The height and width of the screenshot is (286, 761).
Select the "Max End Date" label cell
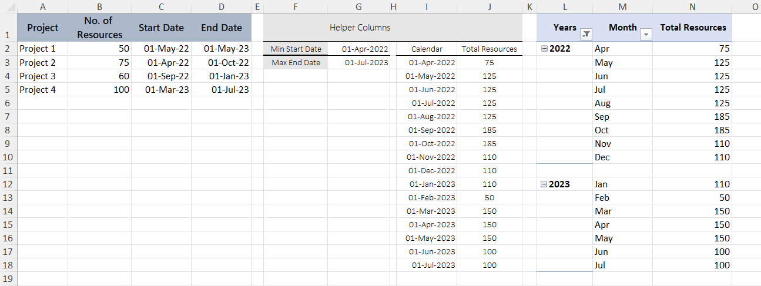coord(296,62)
